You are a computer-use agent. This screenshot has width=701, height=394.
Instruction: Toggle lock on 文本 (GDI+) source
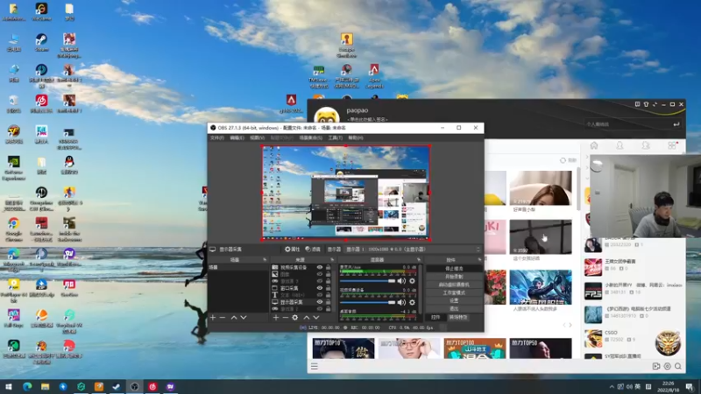[x=328, y=295]
